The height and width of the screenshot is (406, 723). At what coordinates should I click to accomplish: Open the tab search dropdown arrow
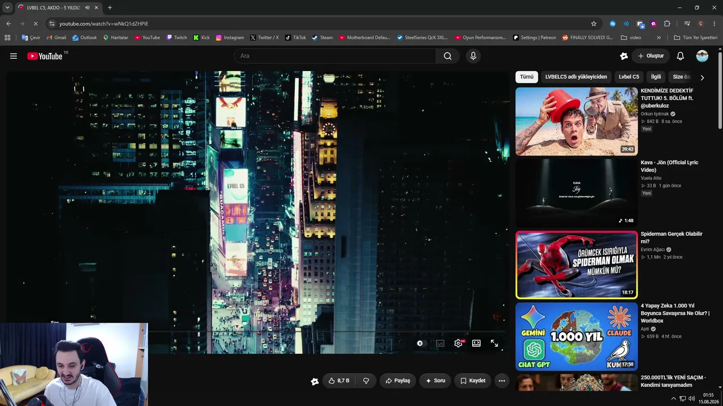coord(7,7)
